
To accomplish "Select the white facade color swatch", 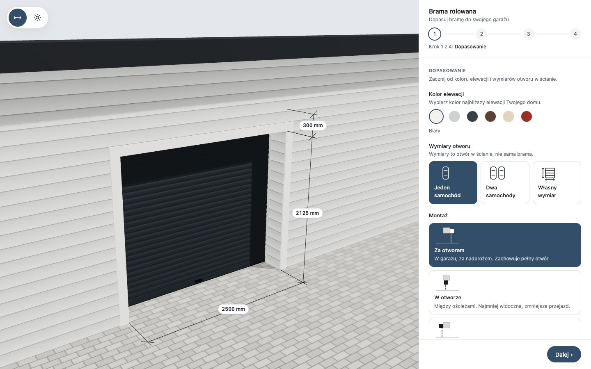I will pyautogui.click(x=436, y=116).
